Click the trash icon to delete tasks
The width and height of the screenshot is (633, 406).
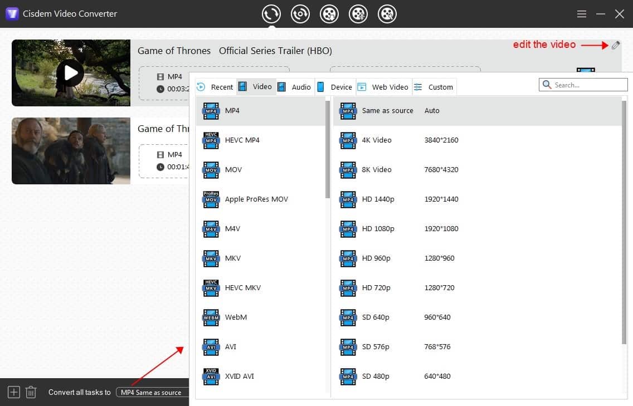click(31, 392)
